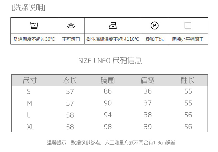218x152 pixels.
Task: Select the XL size row label
Action: pyautogui.click(x=31, y=127)
